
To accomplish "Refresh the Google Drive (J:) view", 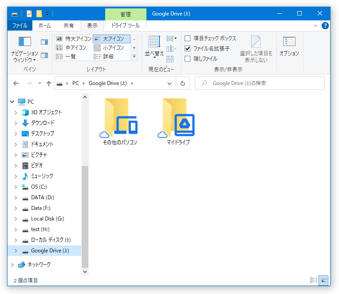I will pyautogui.click(x=183, y=83).
